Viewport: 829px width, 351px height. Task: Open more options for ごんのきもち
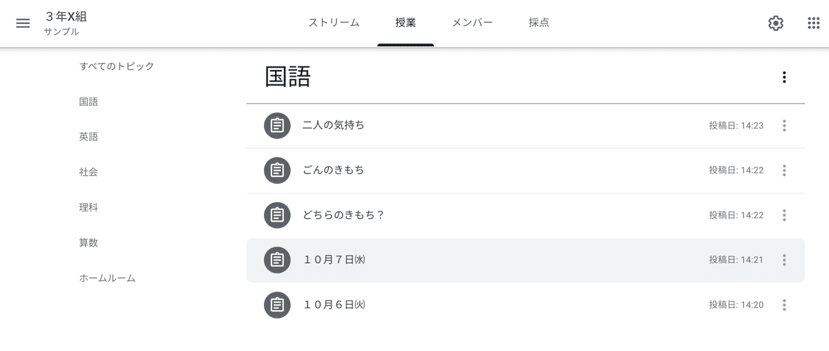point(784,170)
